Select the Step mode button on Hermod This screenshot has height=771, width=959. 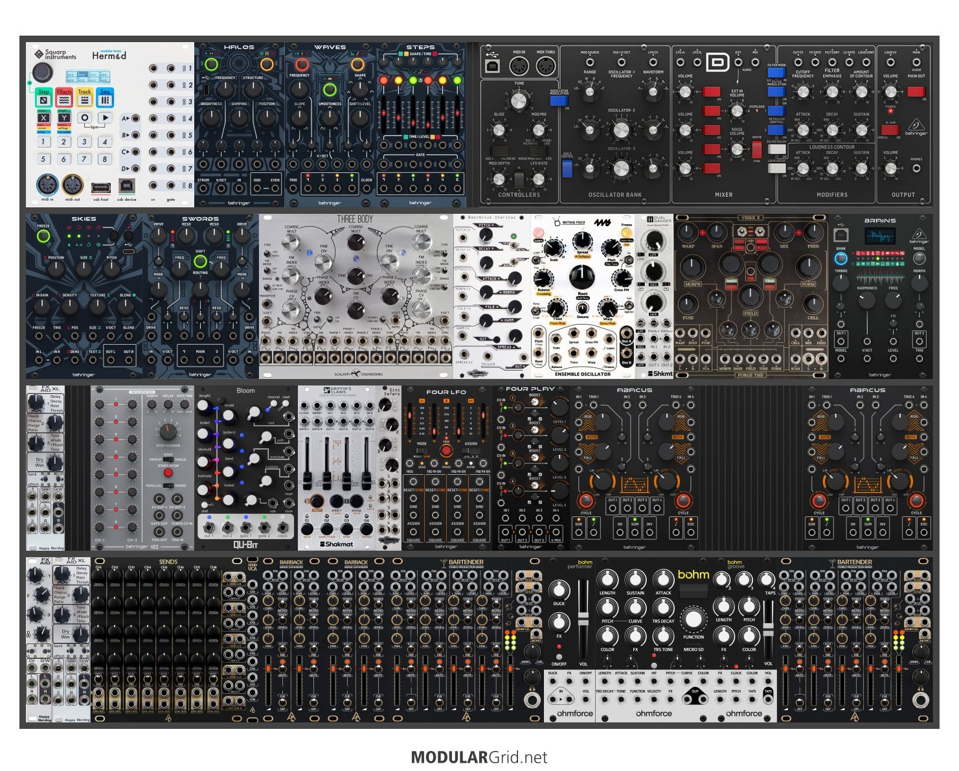[43, 98]
